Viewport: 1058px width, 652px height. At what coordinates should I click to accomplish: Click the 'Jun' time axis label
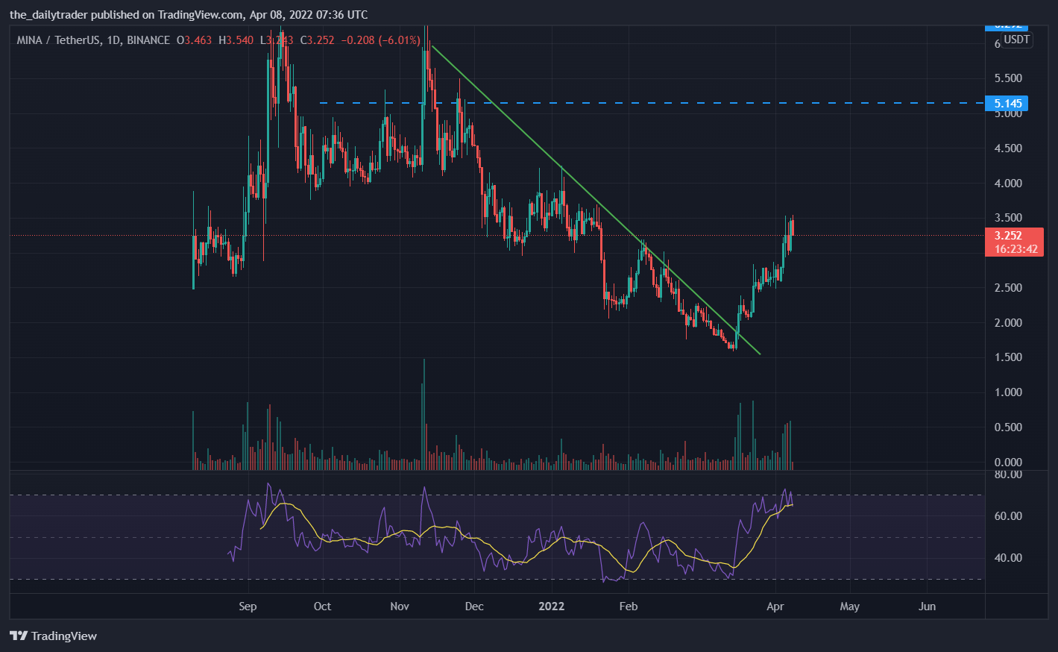[927, 606]
